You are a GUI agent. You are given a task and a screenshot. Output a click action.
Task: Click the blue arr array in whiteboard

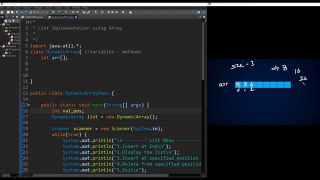pos(263,84)
